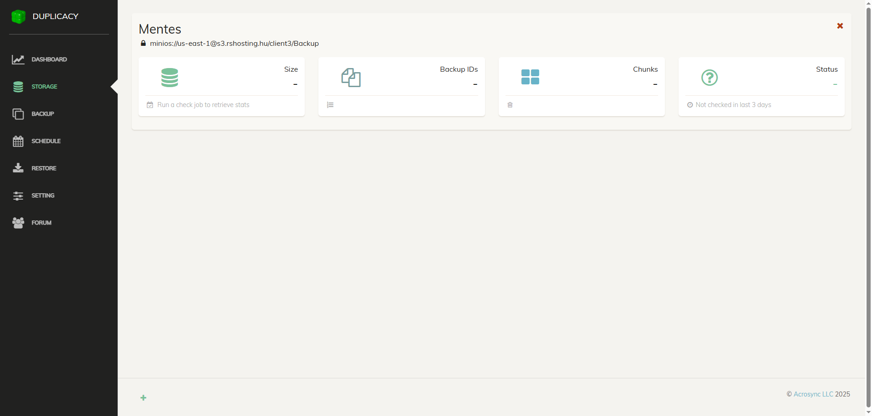Image resolution: width=872 pixels, height=416 pixels.
Task: Click 'Run a check job to retrieve stats'
Action: click(x=203, y=105)
